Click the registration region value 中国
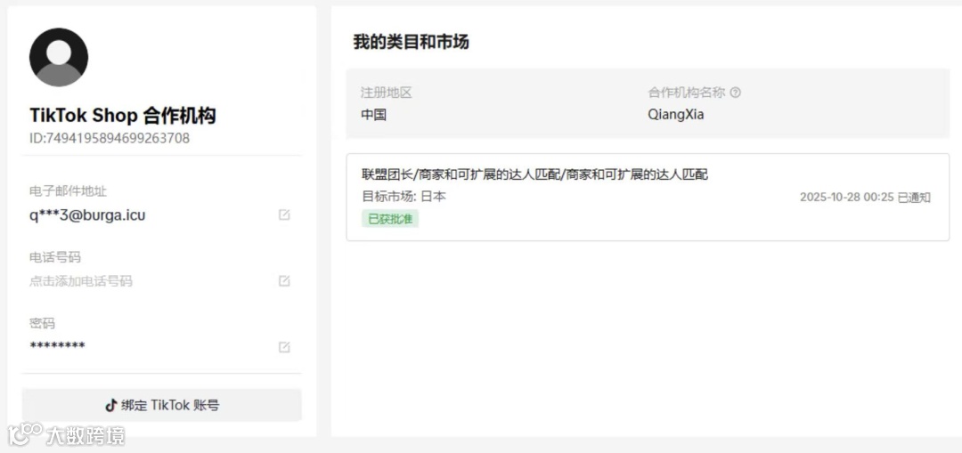 click(x=373, y=115)
